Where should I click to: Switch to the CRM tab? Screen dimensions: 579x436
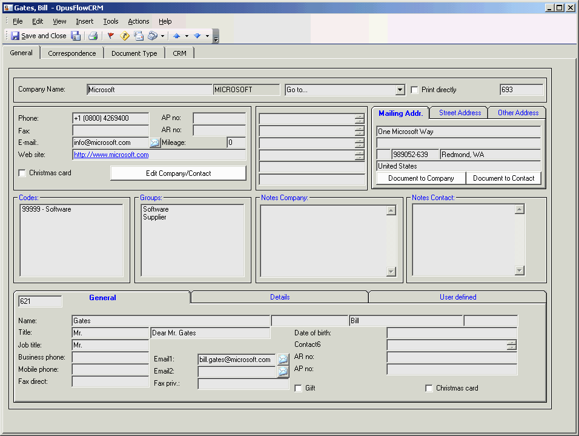pos(179,53)
